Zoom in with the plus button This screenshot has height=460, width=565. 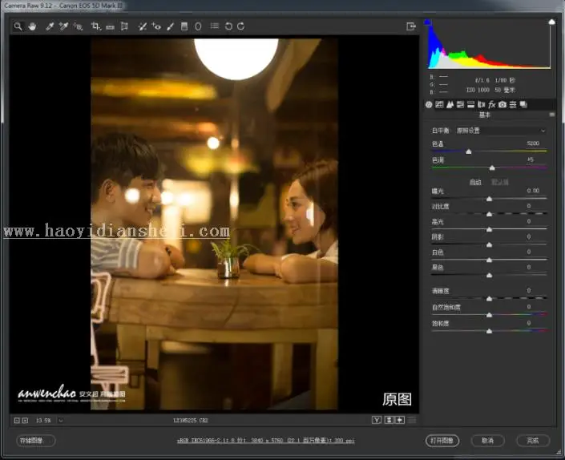click(25, 421)
